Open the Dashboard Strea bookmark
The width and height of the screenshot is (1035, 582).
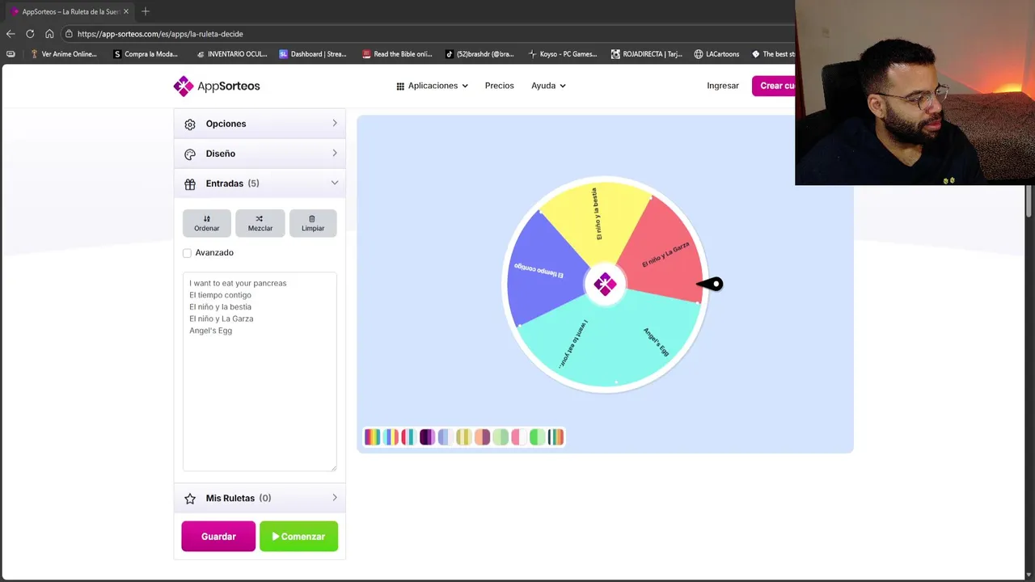(x=313, y=54)
